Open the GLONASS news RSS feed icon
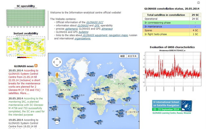Viewport: 206px width, 129px height. (36, 65)
